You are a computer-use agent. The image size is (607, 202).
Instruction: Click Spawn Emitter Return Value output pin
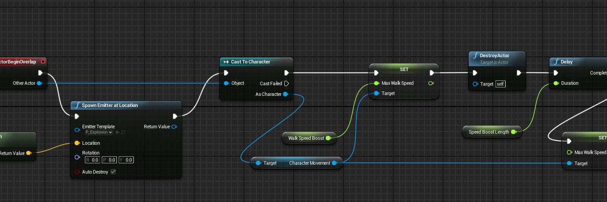[x=174, y=127]
